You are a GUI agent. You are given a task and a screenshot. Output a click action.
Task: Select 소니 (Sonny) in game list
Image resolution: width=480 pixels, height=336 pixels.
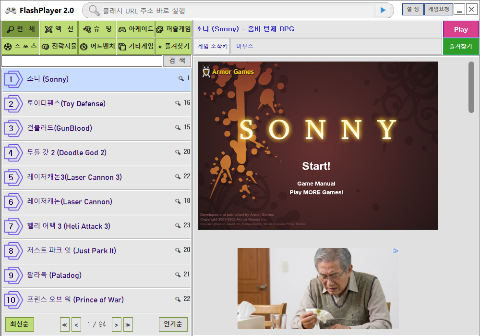click(96, 80)
